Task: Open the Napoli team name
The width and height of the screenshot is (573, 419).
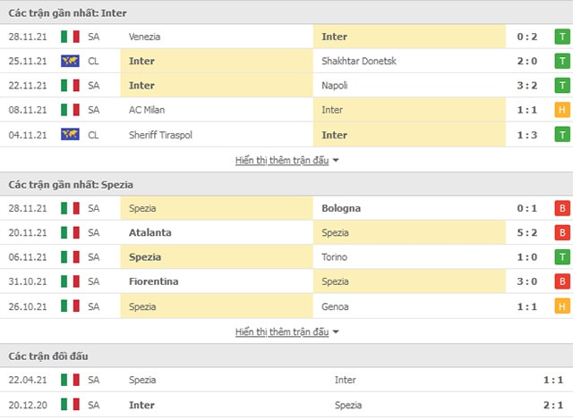Action: click(334, 86)
